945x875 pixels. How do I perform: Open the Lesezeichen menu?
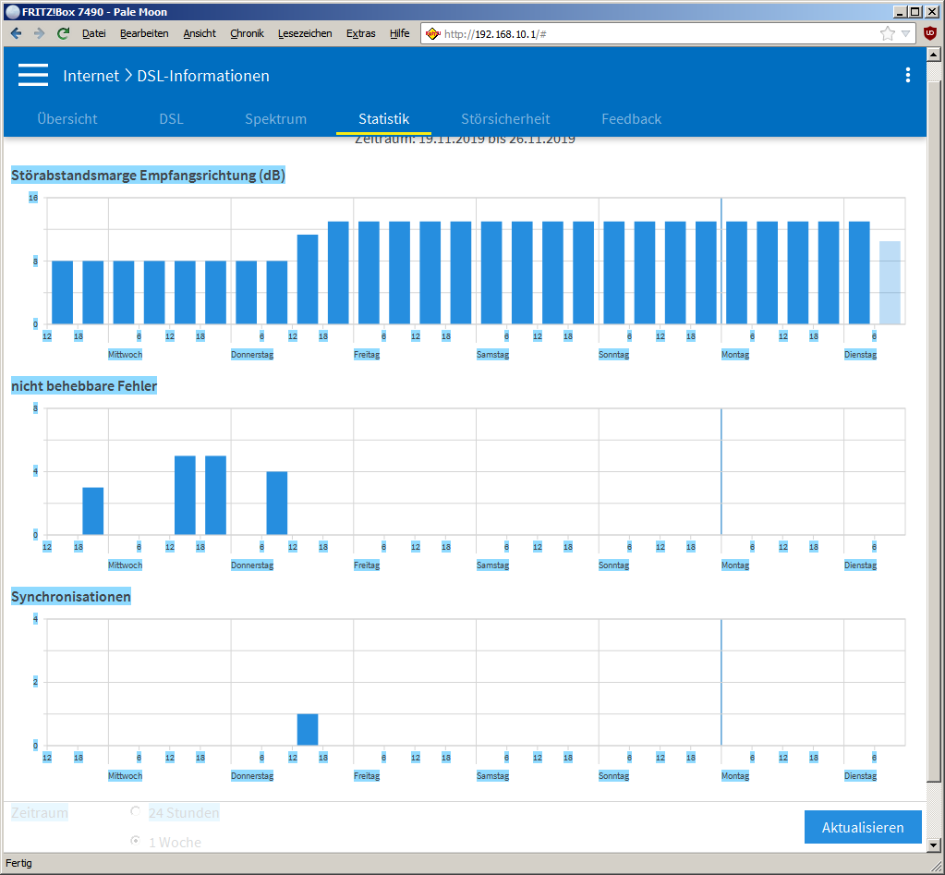pyautogui.click(x=305, y=34)
